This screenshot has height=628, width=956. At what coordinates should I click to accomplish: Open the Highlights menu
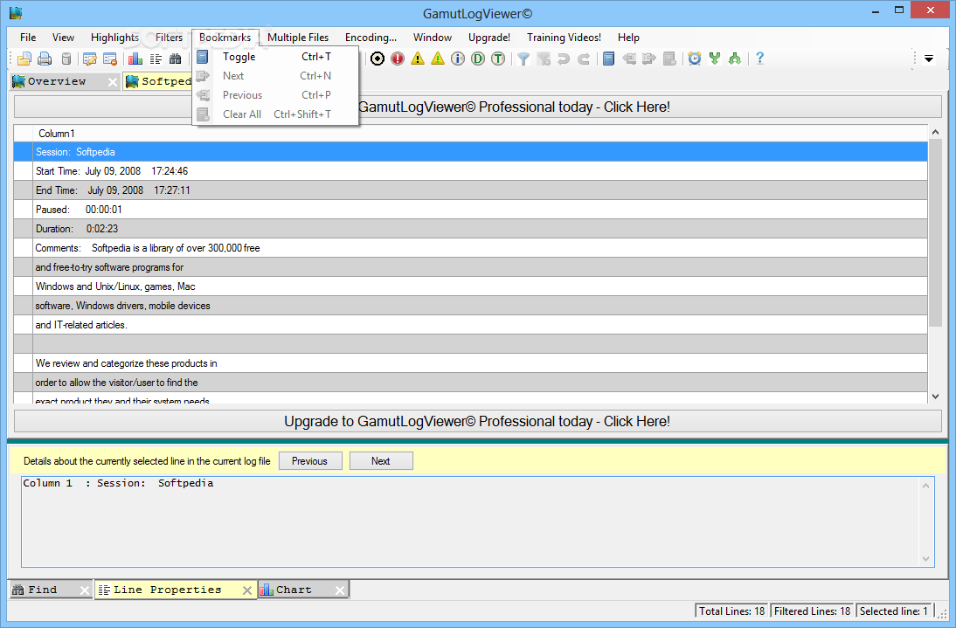(x=114, y=38)
